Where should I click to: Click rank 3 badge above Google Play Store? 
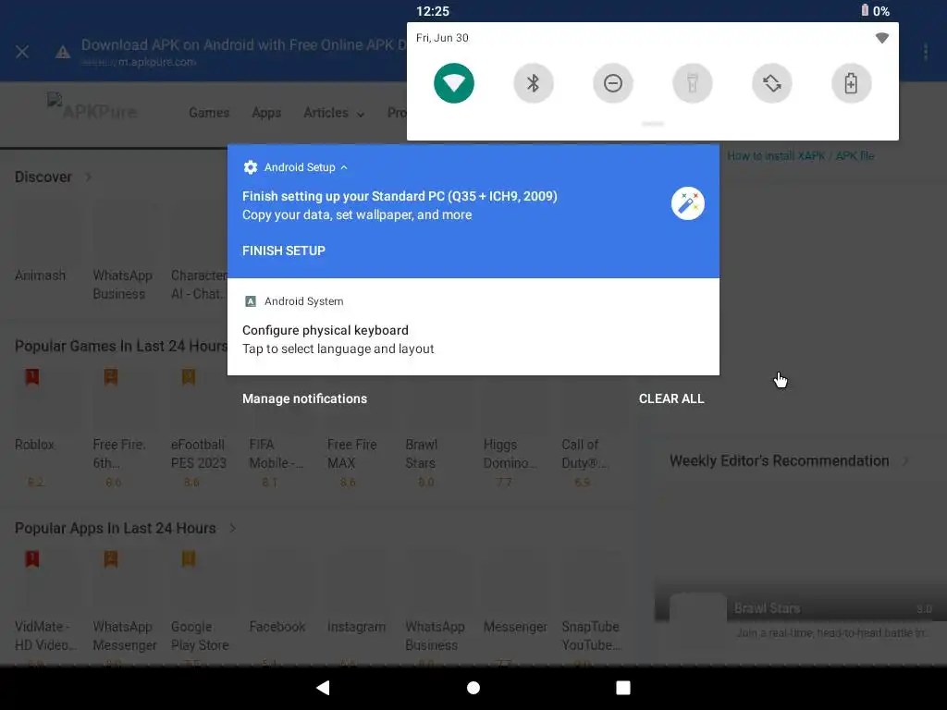[189, 559]
